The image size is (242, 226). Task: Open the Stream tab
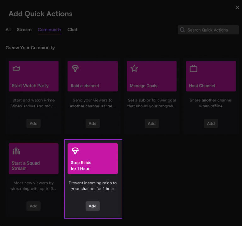24,30
